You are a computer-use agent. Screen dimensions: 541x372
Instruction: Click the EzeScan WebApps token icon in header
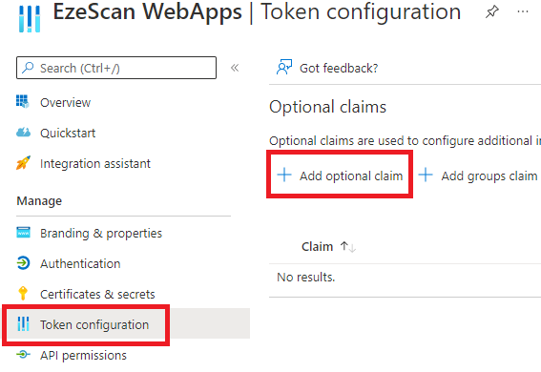pos(30,19)
